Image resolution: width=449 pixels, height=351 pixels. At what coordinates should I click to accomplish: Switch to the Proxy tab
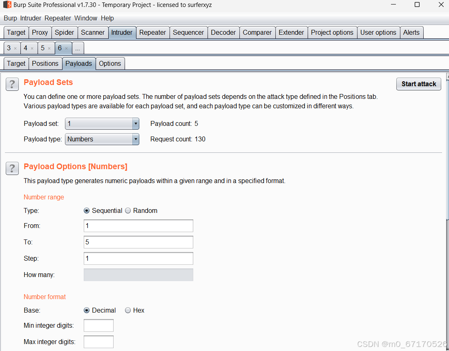[40, 32]
